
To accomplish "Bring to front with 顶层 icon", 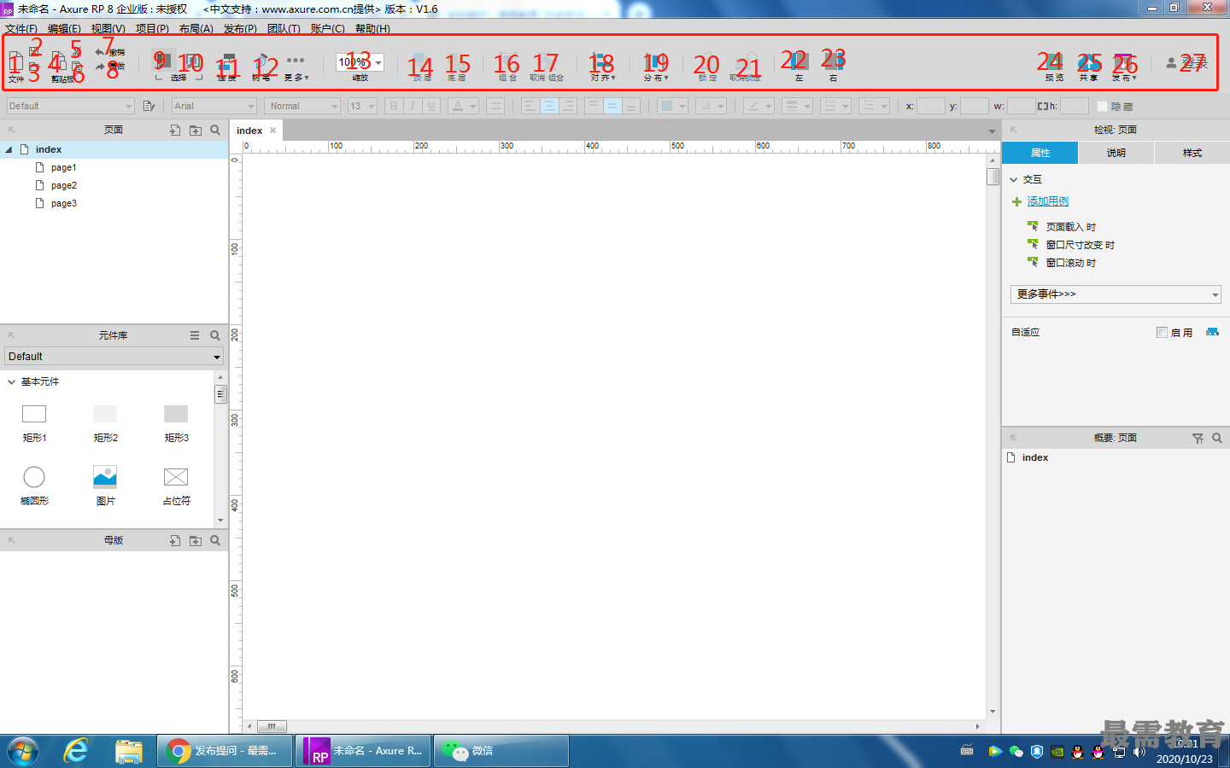I will pyautogui.click(x=421, y=62).
